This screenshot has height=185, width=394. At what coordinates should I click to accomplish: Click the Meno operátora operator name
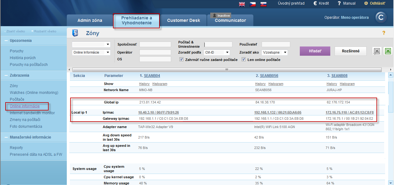coord(355,18)
